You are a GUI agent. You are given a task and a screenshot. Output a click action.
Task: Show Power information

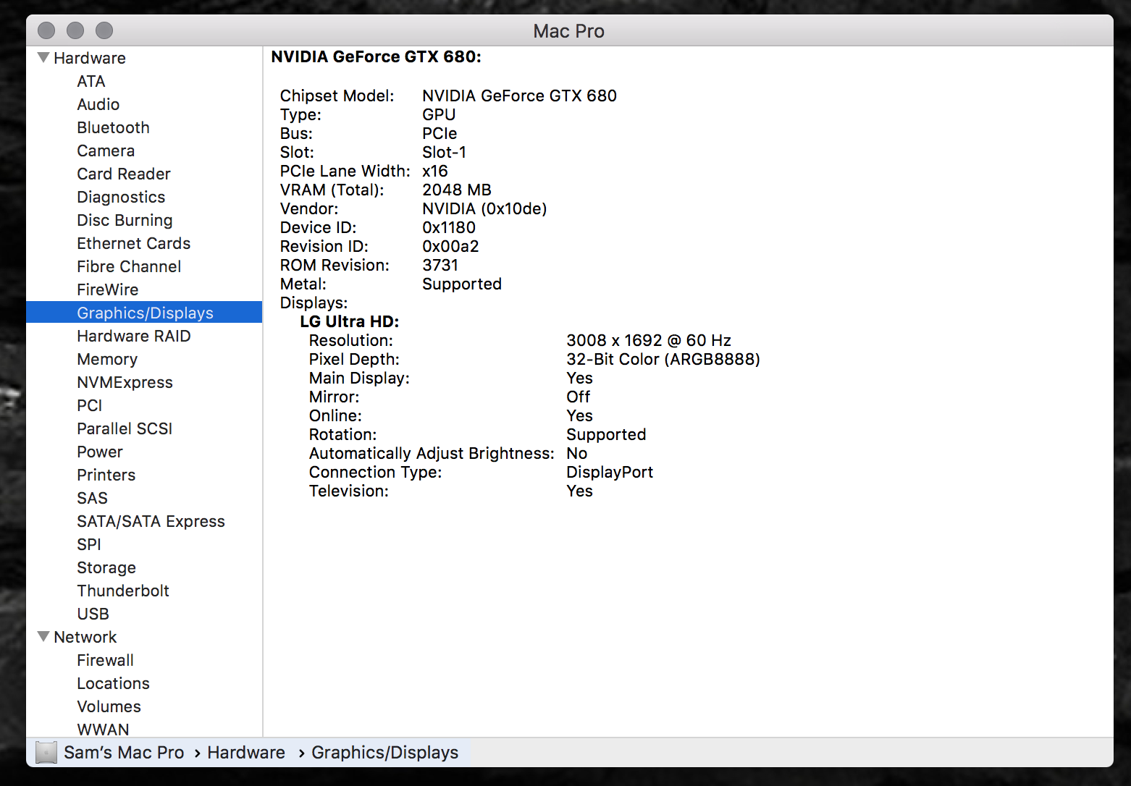[x=100, y=452]
